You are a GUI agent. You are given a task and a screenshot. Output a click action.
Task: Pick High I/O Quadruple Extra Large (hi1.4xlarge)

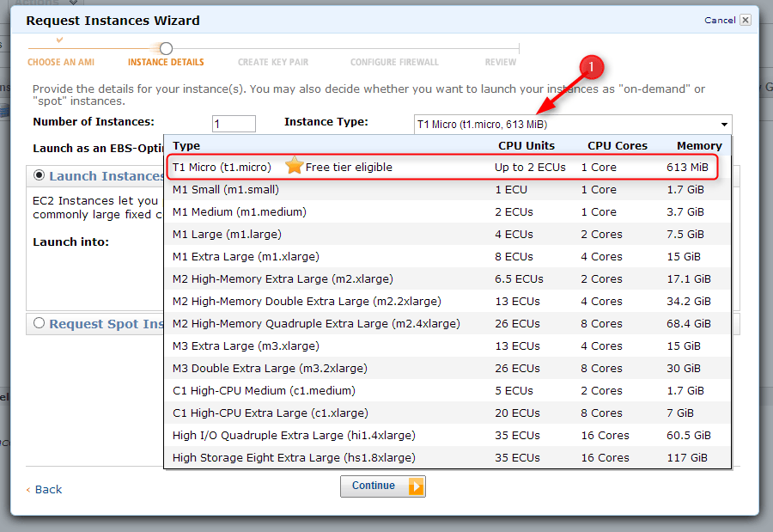(x=447, y=435)
